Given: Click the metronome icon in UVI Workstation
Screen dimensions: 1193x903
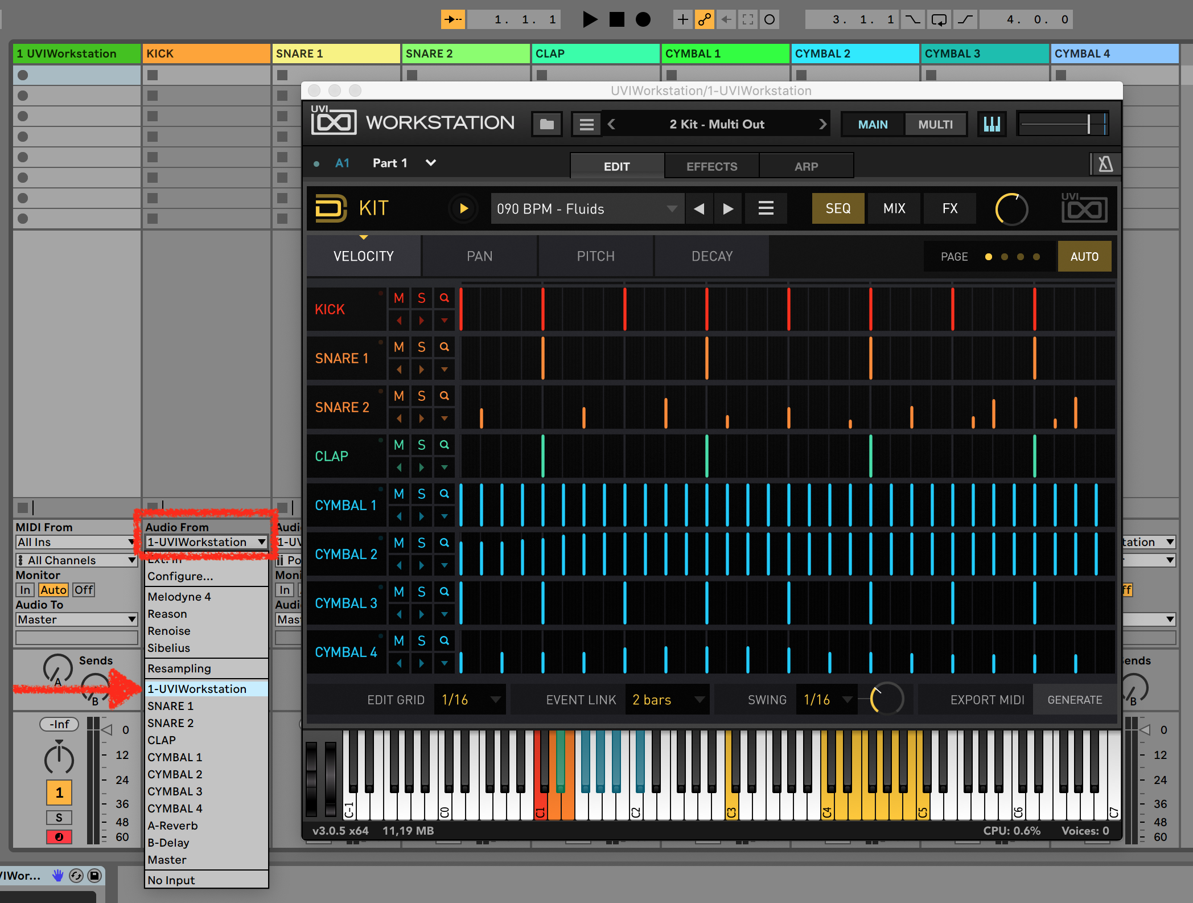Looking at the screenshot, I should coord(1105,165).
